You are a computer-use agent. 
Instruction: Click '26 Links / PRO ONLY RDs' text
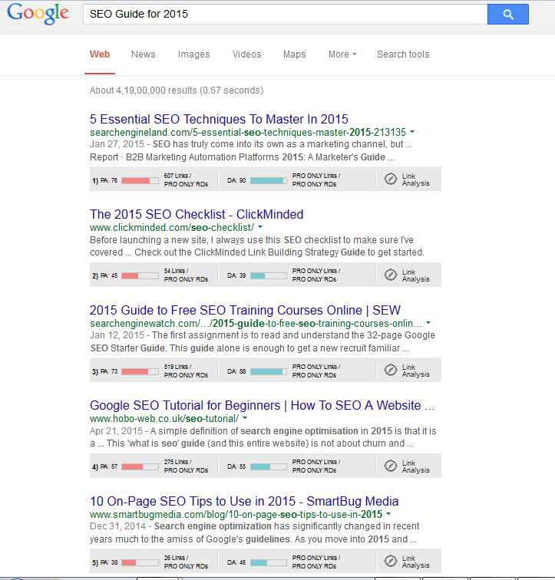186,562
